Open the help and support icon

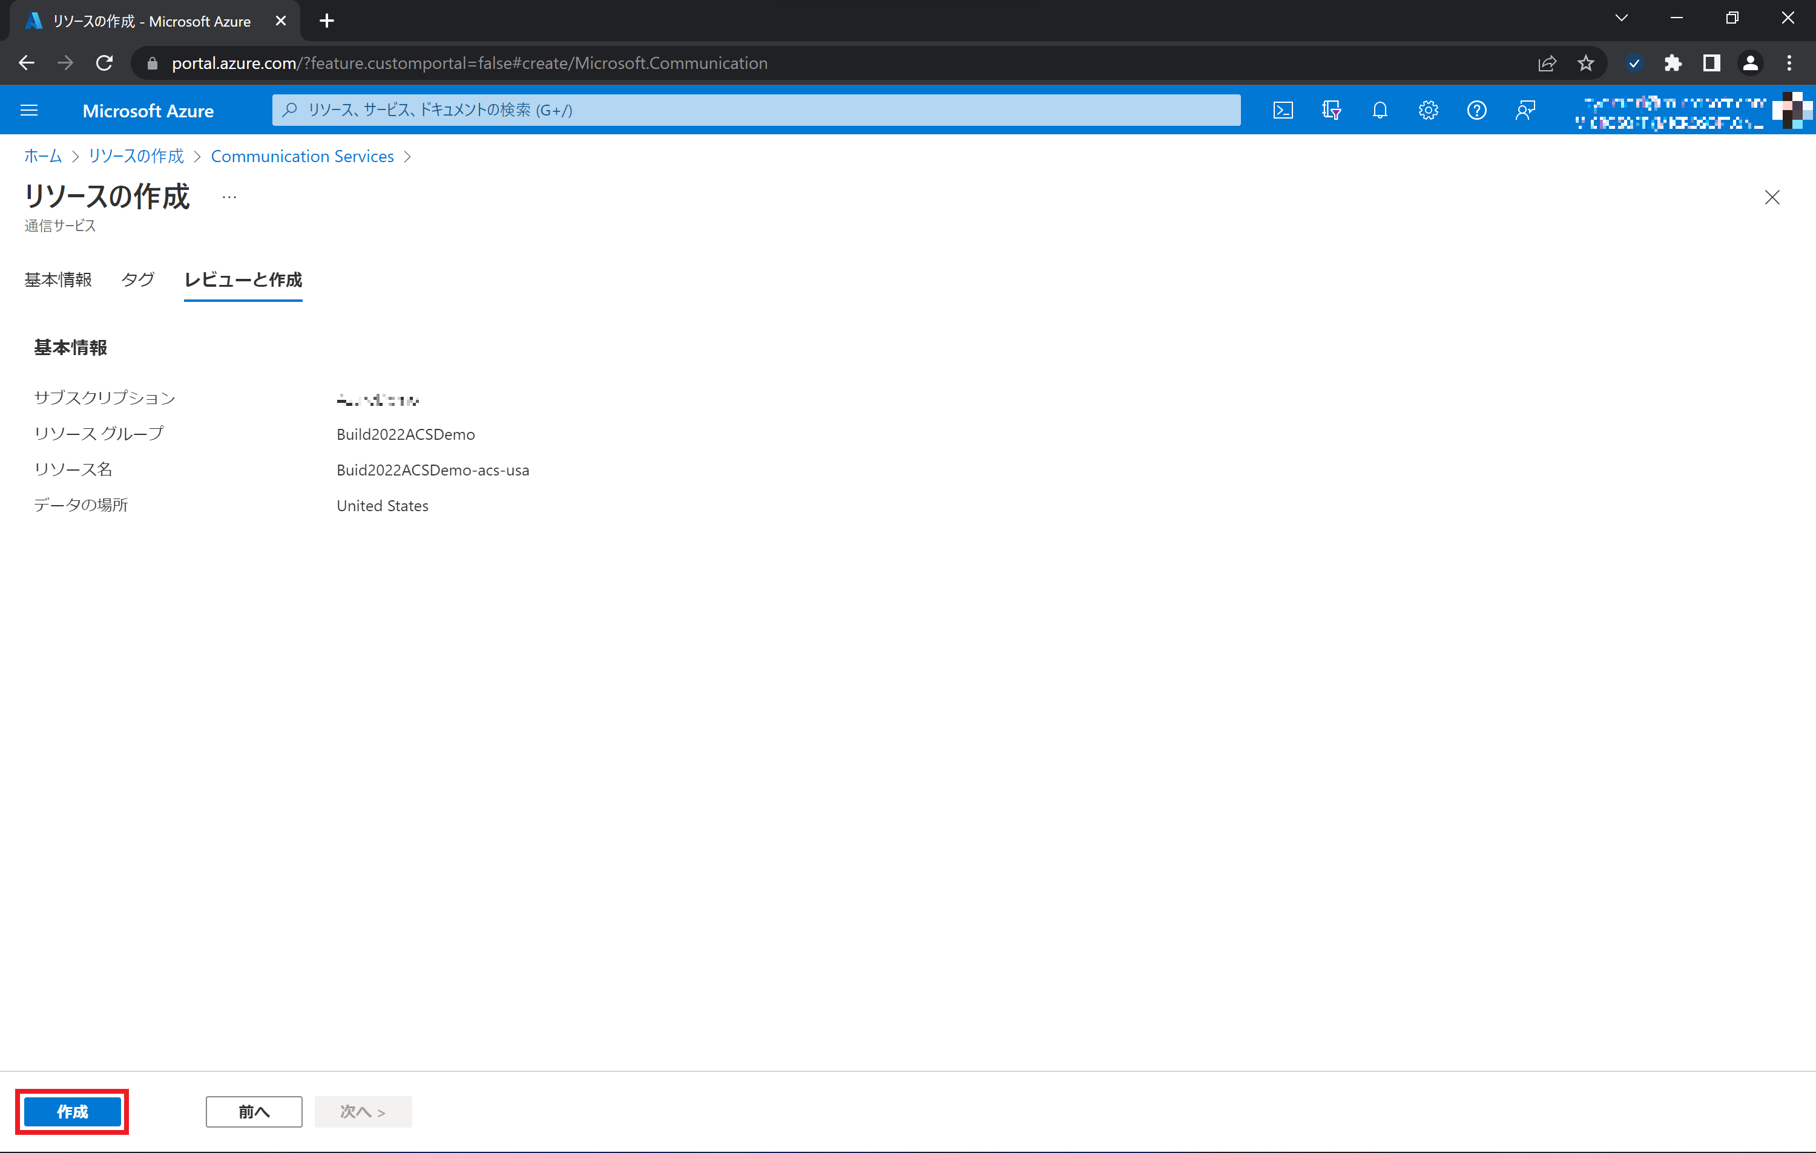(1476, 110)
